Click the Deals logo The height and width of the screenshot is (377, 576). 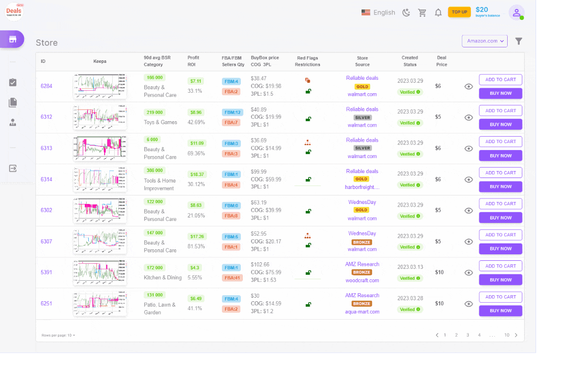point(14,11)
